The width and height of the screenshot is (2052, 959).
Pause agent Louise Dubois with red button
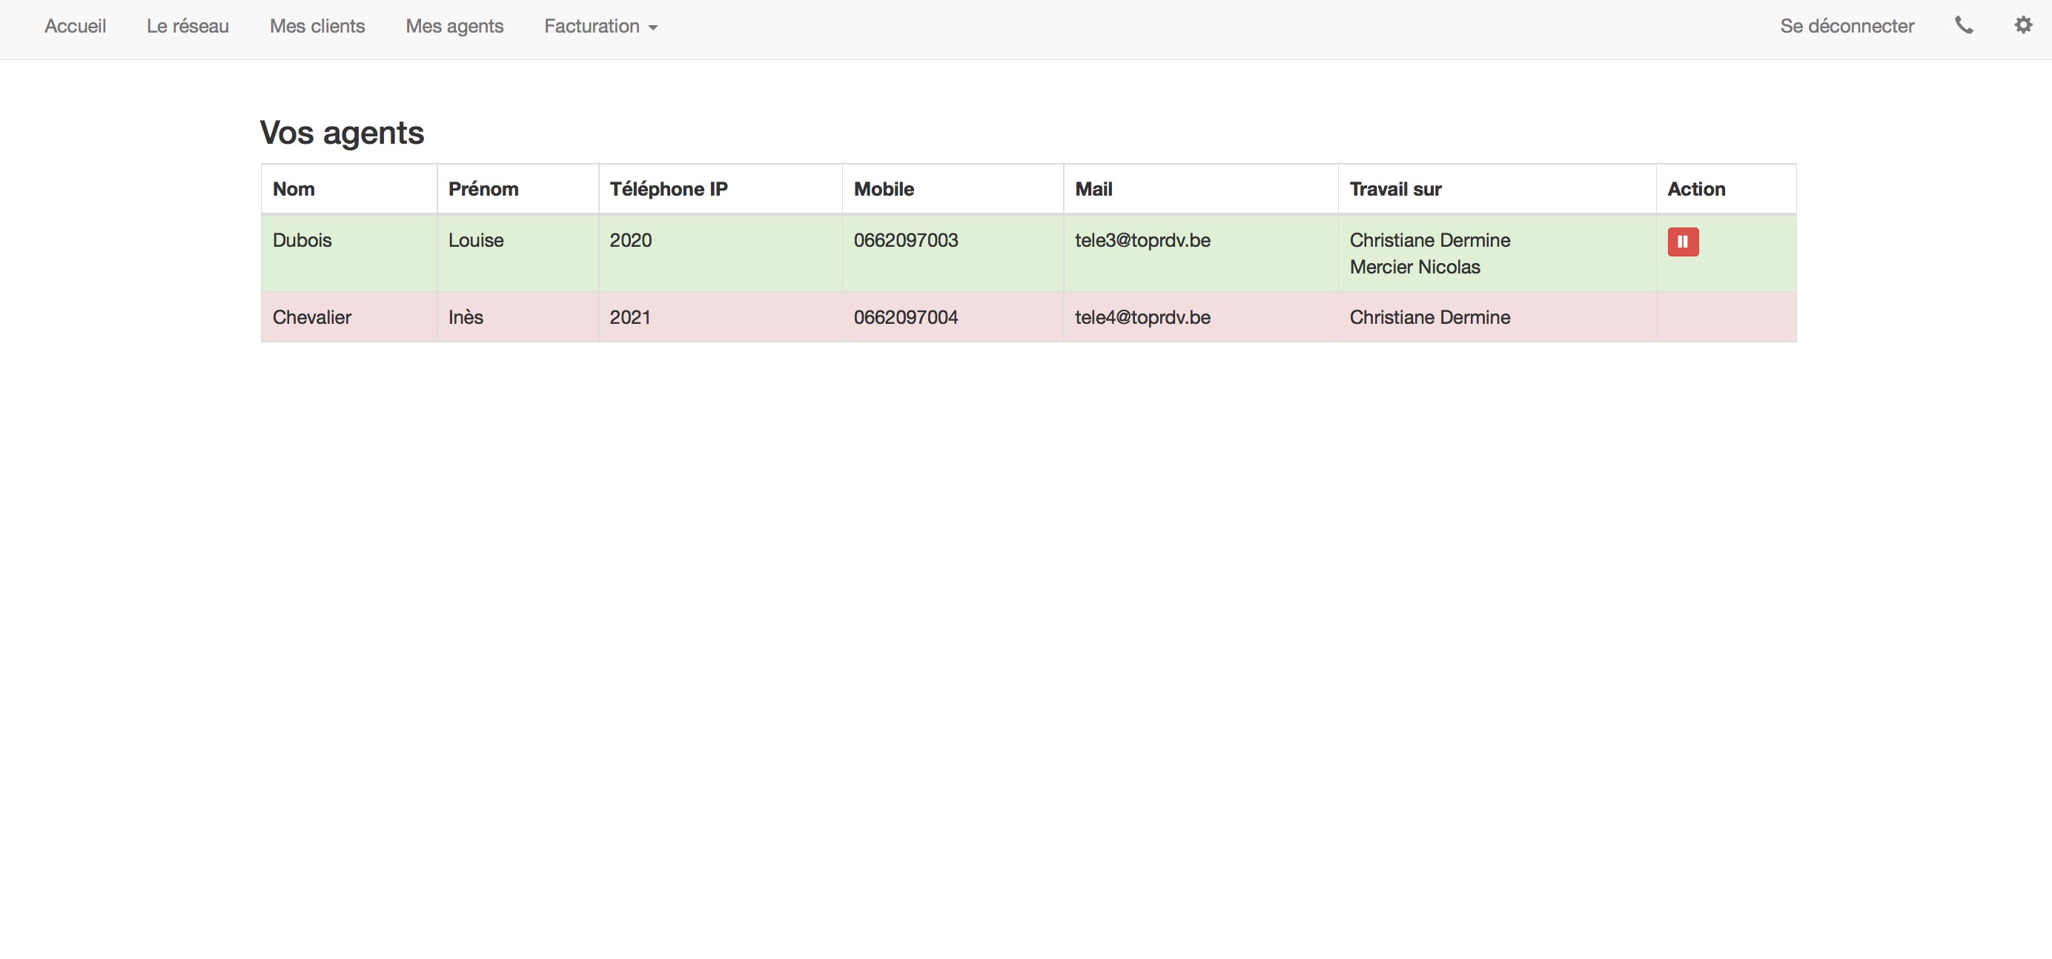[x=1683, y=242]
